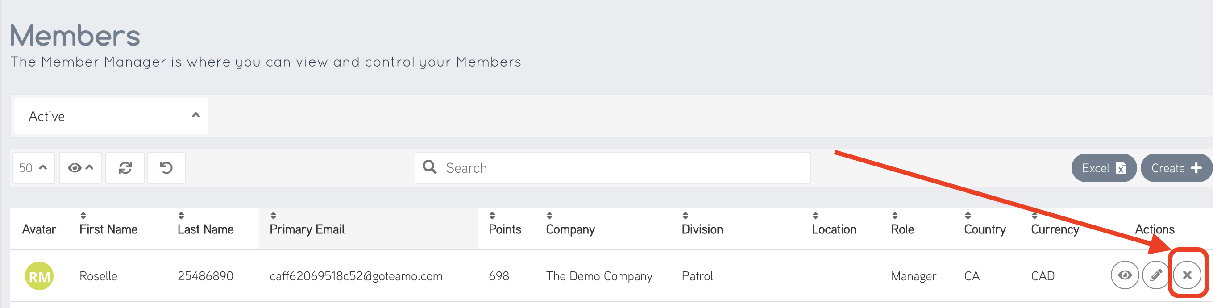Expand the Active status filter dropdown
The height and width of the screenshot is (308, 1213).
tap(111, 116)
